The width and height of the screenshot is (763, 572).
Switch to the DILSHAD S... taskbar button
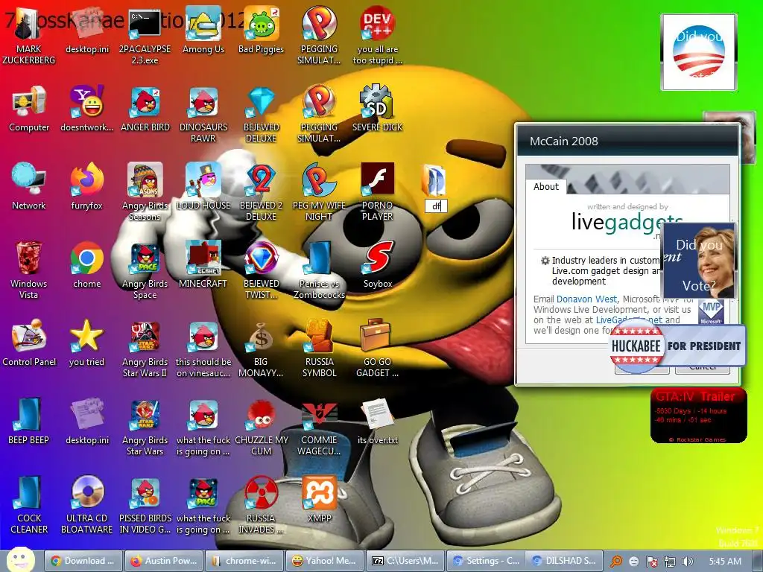[566, 561]
